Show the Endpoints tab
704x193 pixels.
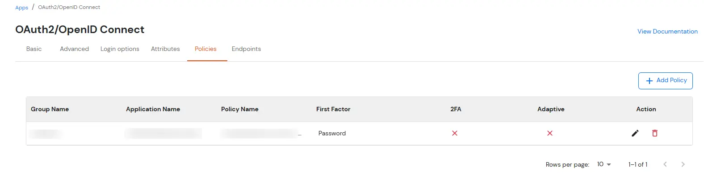pyautogui.click(x=246, y=49)
